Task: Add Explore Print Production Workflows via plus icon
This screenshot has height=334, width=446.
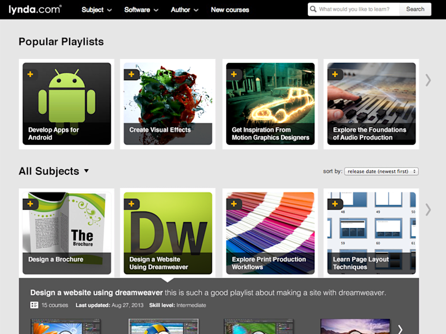Action: [x=234, y=204]
